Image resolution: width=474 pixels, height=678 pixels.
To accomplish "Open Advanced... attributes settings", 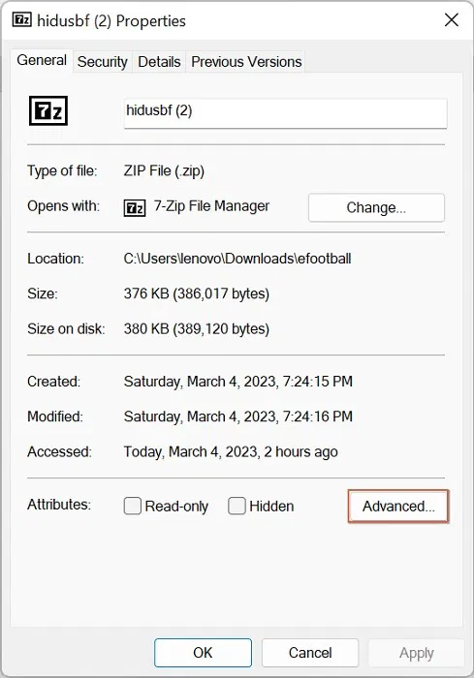I will tap(398, 507).
